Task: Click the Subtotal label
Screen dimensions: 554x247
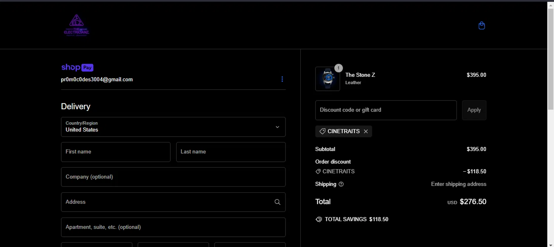Action: coord(325,149)
